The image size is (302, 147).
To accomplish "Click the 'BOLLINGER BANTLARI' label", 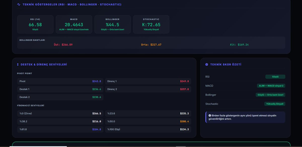I will pos(32,40).
